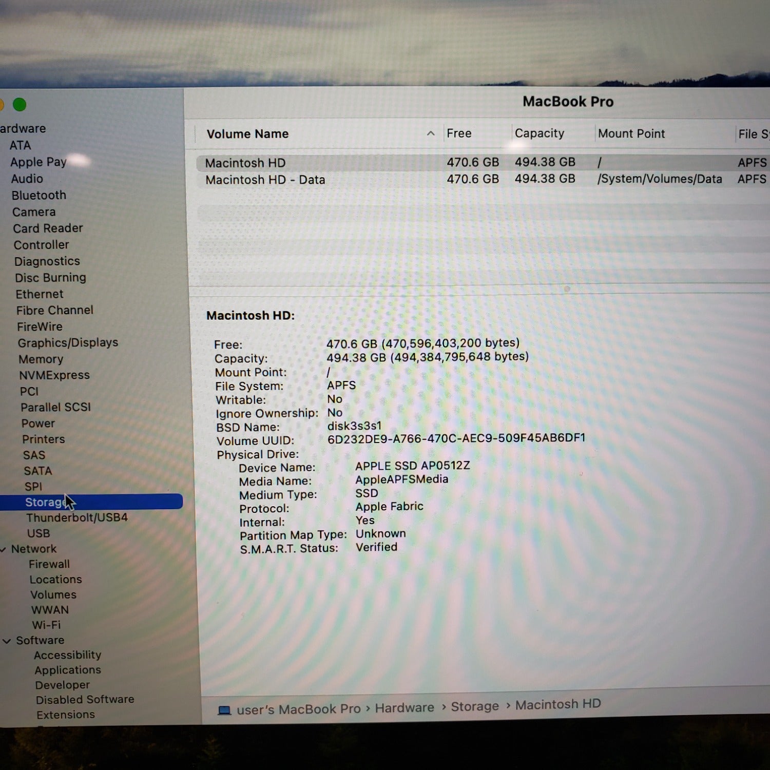770x770 pixels.
Task: Open the Card Reader section
Action: (48, 228)
